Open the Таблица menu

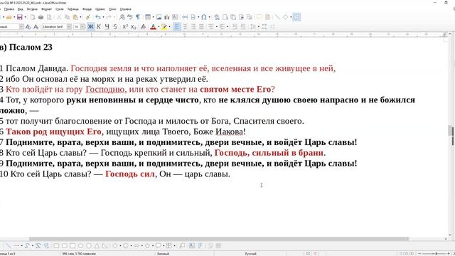pyautogui.click(x=73, y=9)
